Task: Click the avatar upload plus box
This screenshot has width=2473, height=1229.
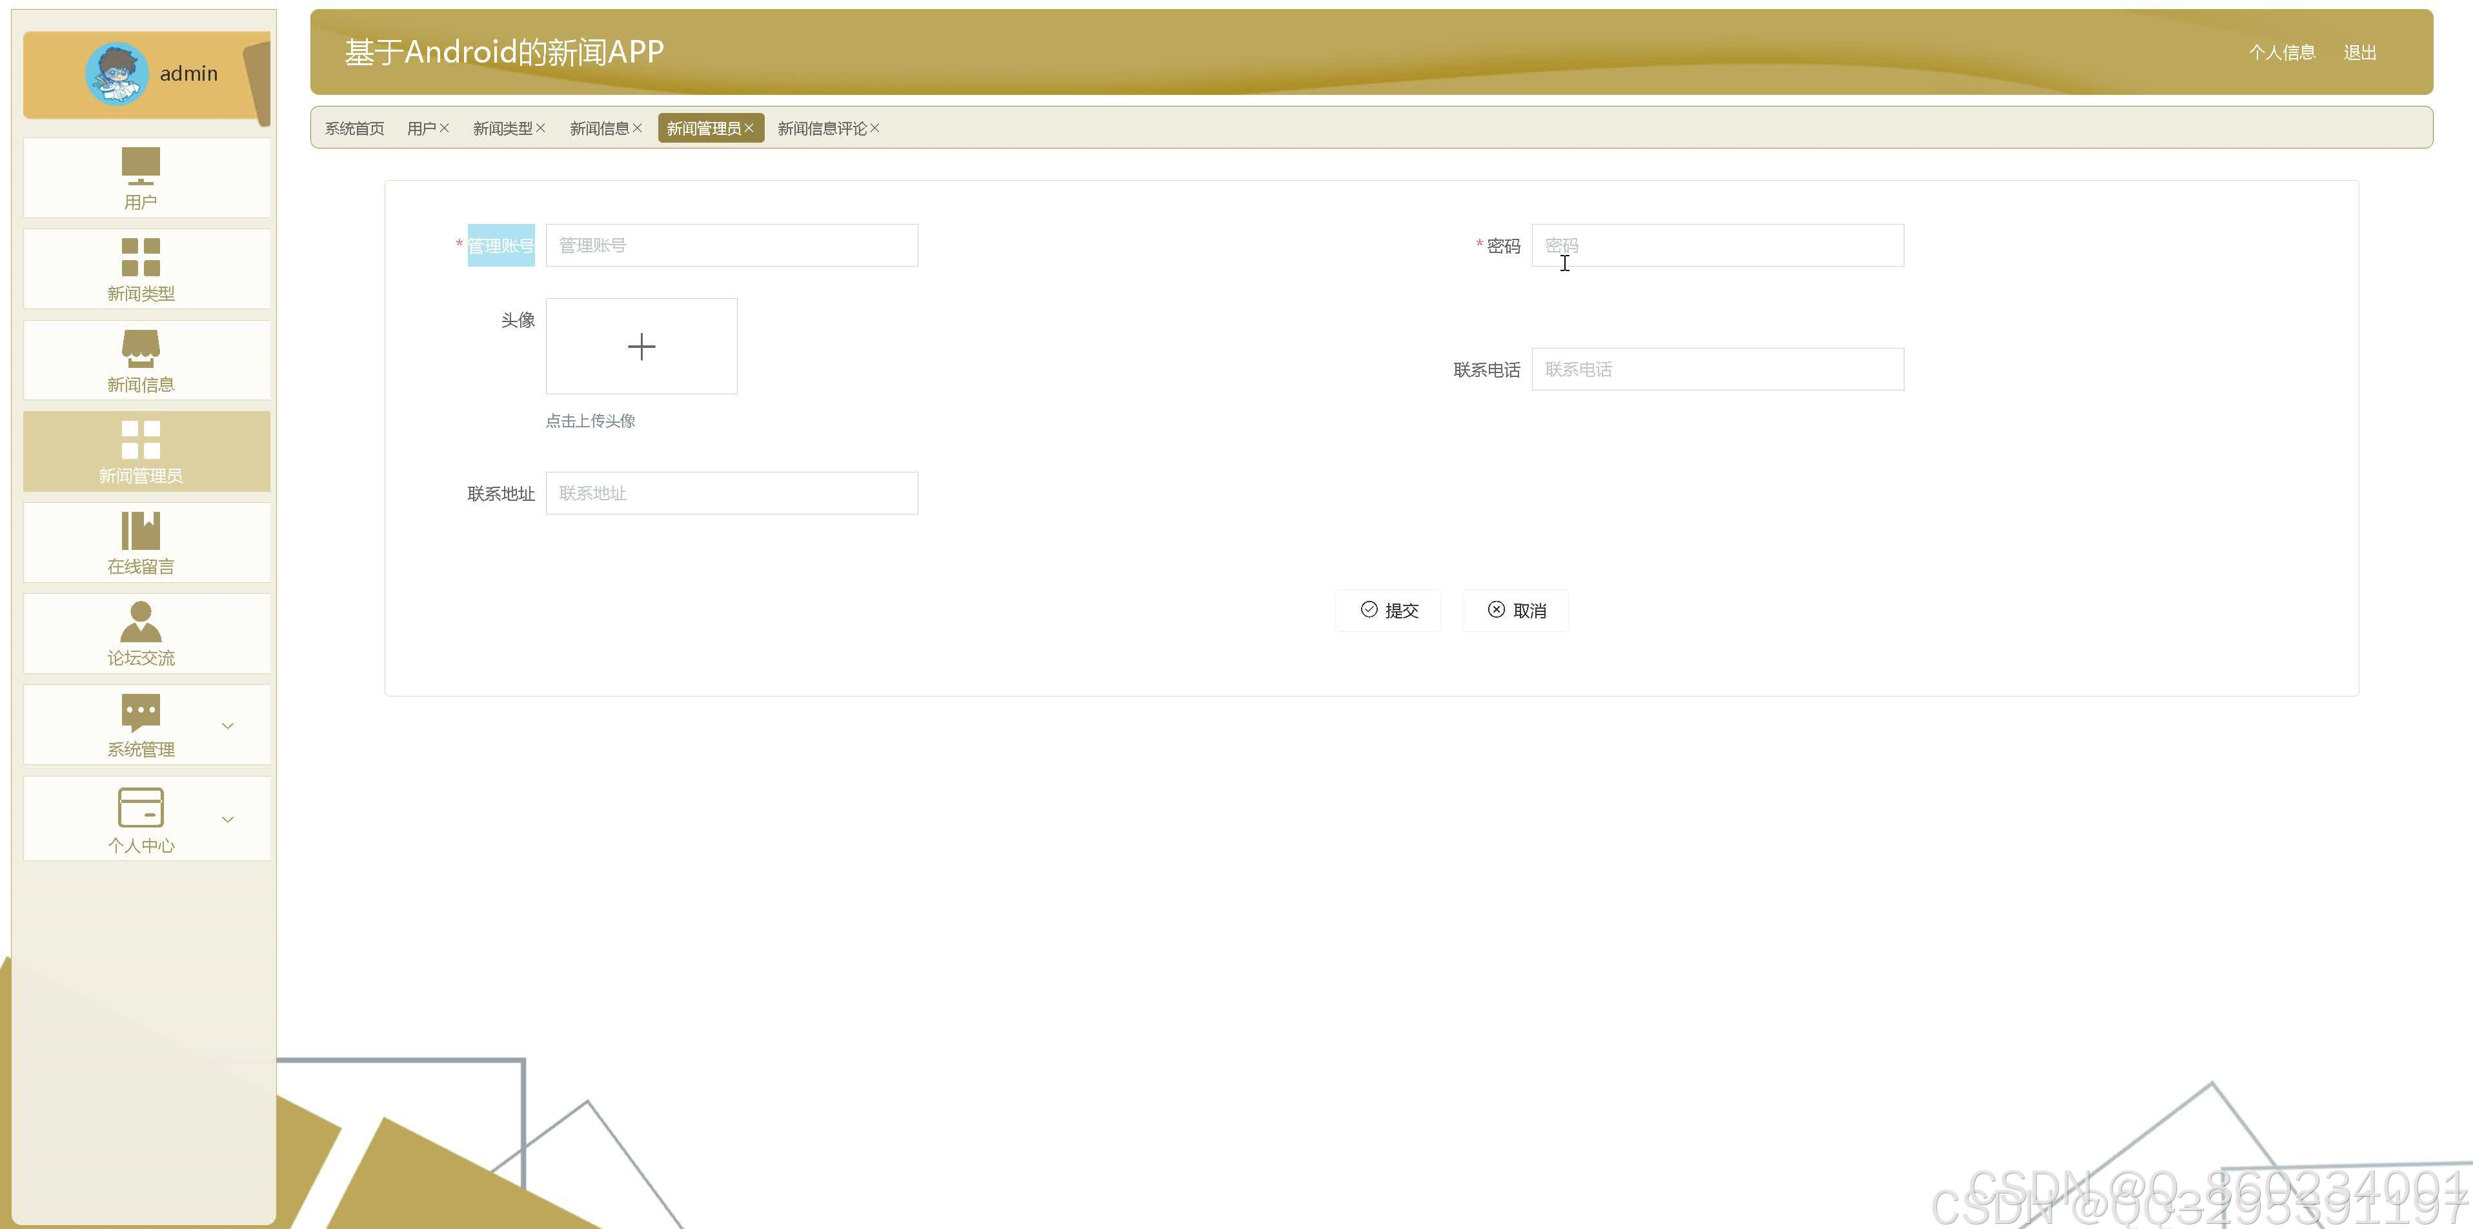Action: pos(641,347)
